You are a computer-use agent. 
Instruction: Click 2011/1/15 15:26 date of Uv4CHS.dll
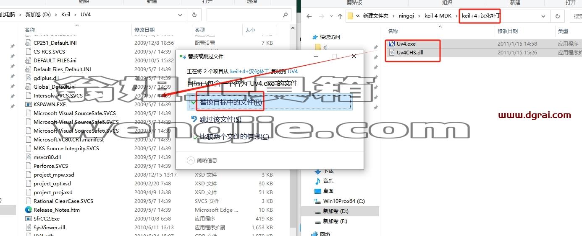[517, 53]
